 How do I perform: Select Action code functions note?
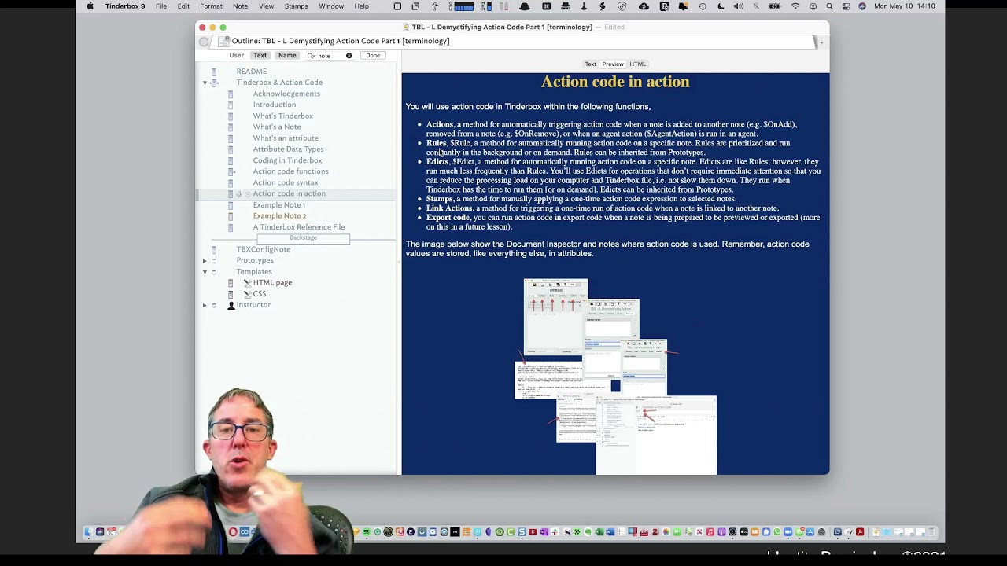tap(290, 171)
